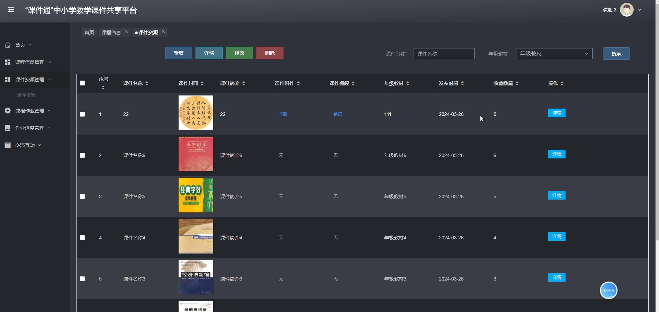Click the red 删除 button

pyautogui.click(x=270, y=53)
